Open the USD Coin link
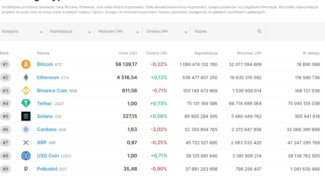The width and height of the screenshot is (325, 177). pos(48,156)
